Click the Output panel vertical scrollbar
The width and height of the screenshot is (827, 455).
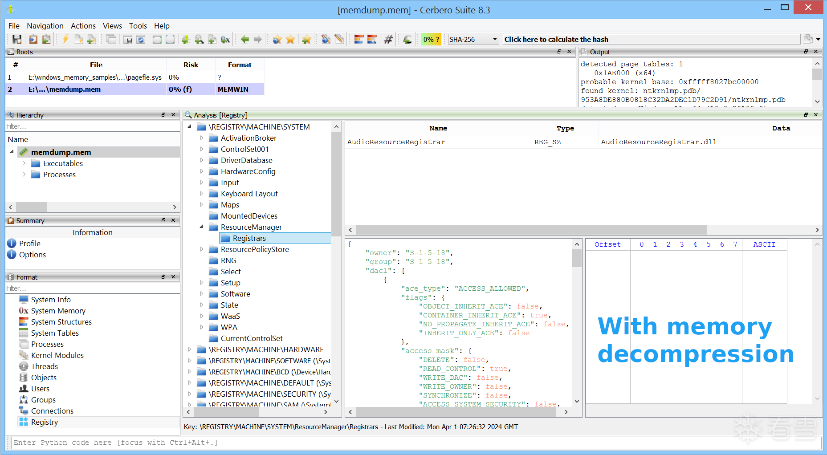pyautogui.click(x=817, y=83)
